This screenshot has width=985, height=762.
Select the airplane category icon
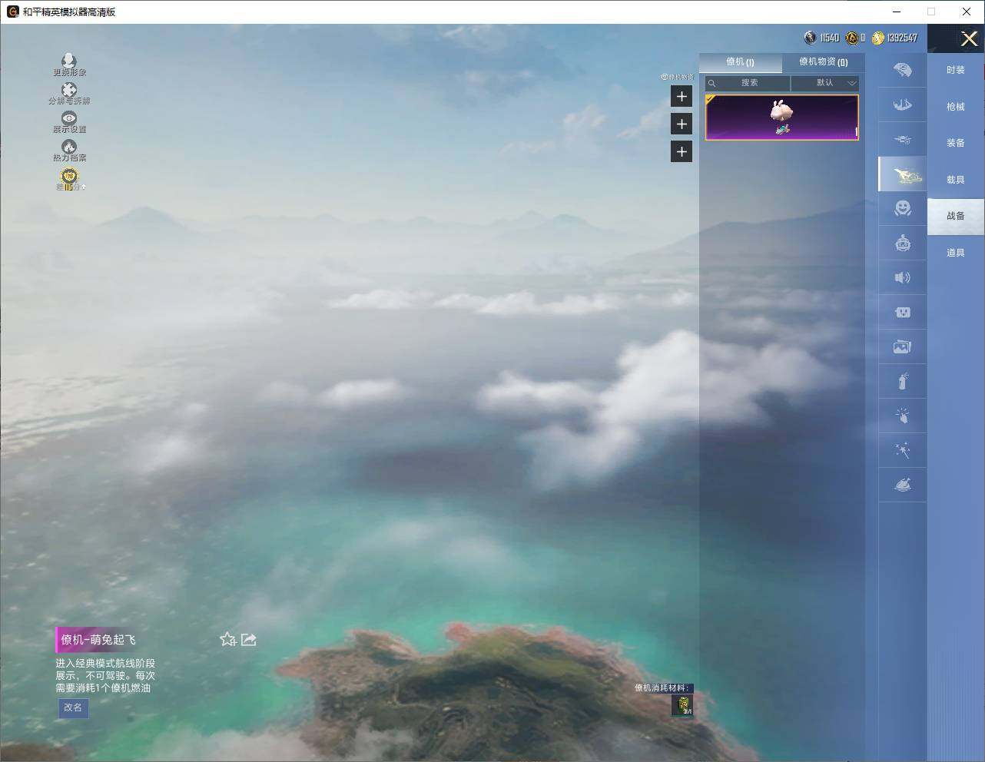coord(903,139)
